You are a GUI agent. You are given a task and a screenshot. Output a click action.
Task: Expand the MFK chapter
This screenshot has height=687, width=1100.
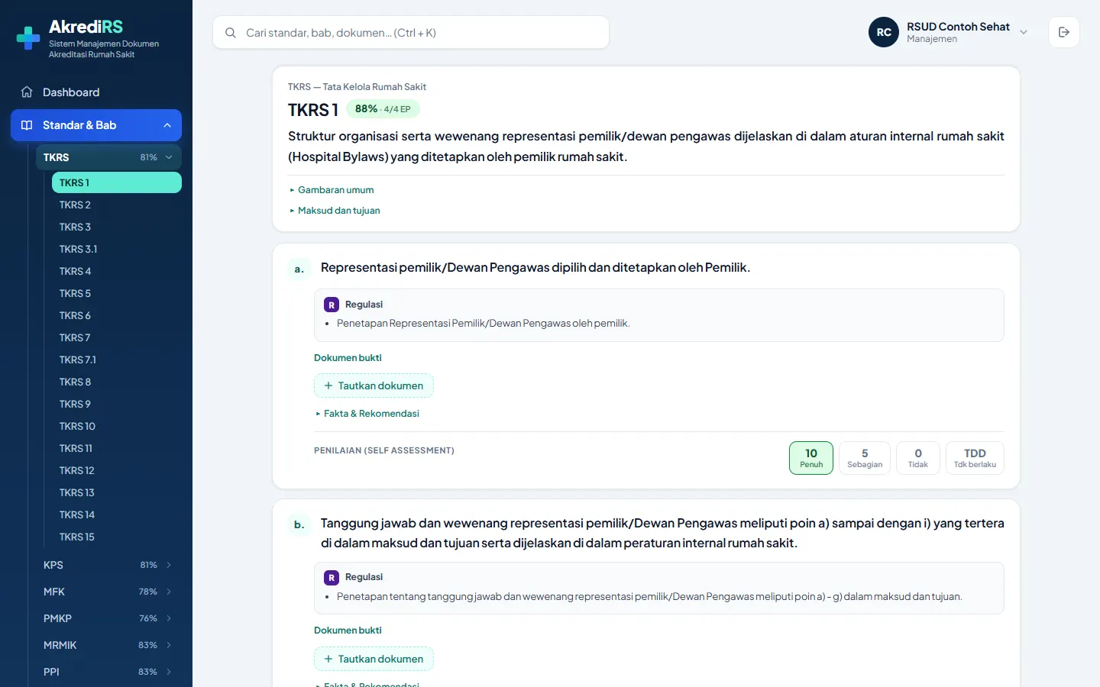pos(108,592)
